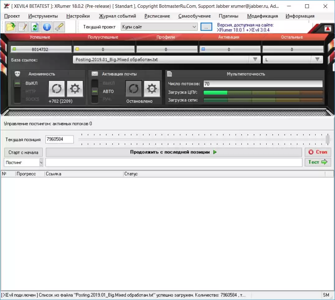Click the Текущая позиция input field
Screen dimensions: 335x300
[59, 139]
